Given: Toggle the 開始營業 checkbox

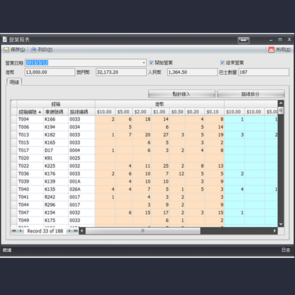Looking at the screenshot, I should [151, 63].
